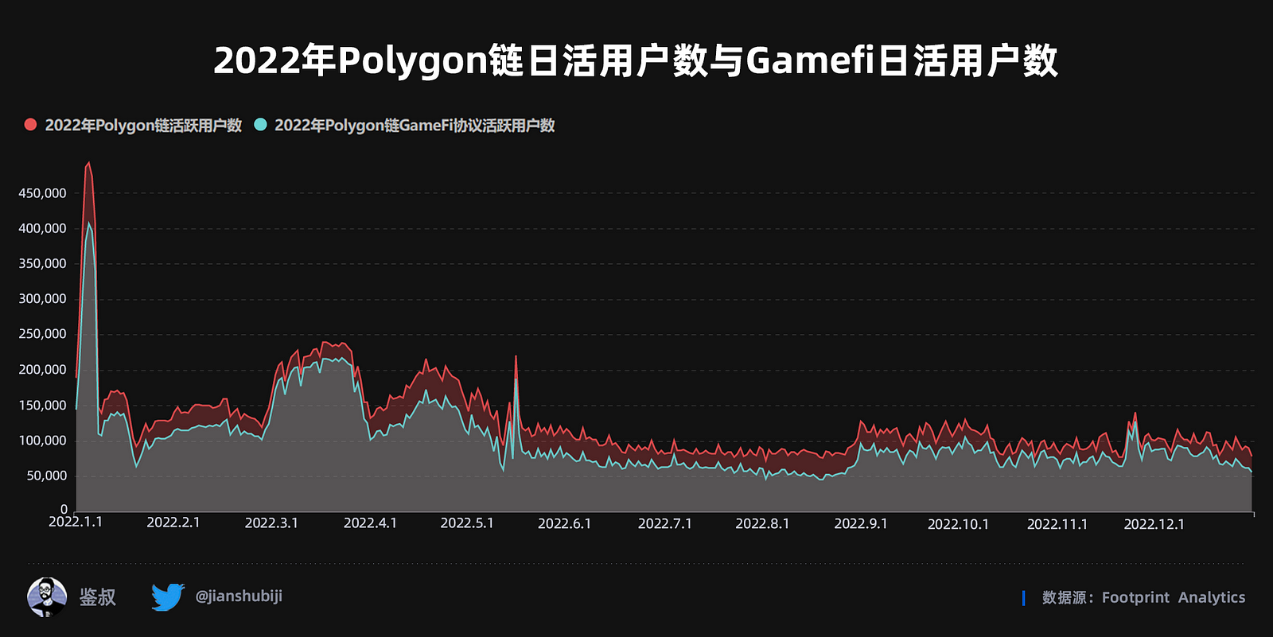
Task: Click the 2022.11.1 x-axis date
Action: (x=1057, y=525)
